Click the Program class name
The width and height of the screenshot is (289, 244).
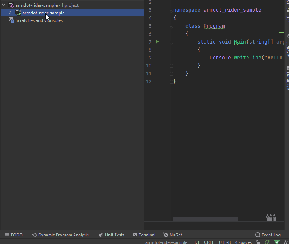click(214, 26)
